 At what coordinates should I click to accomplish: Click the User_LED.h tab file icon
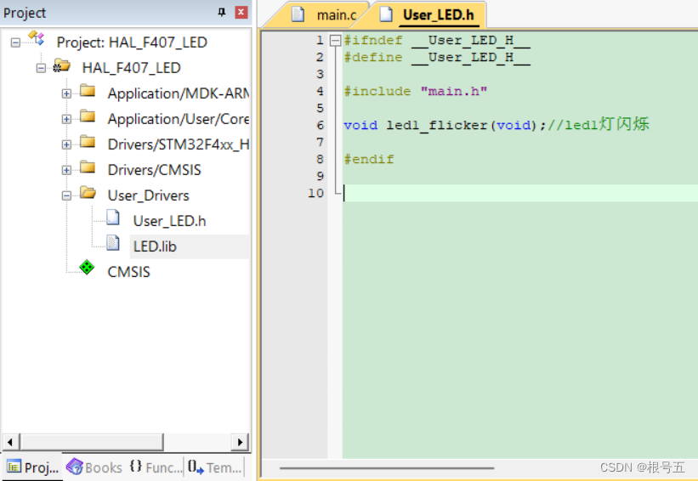[x=386, y=14]
